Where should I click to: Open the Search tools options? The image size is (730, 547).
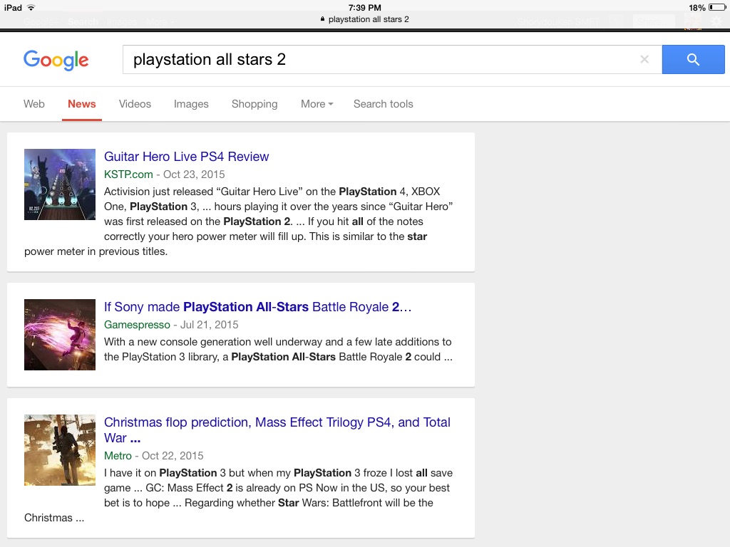[x=383, y=104]
